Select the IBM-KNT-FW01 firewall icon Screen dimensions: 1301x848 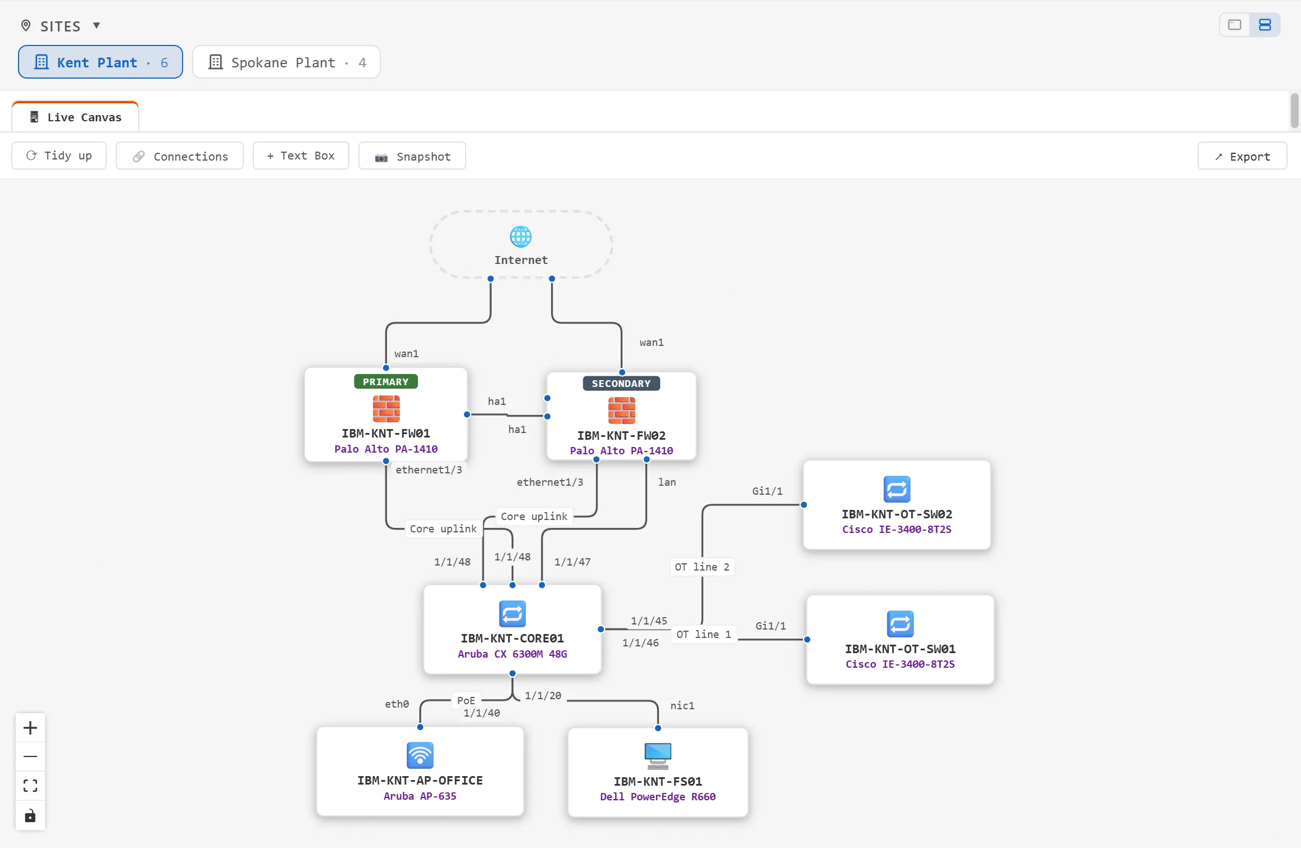click(386, 408)
